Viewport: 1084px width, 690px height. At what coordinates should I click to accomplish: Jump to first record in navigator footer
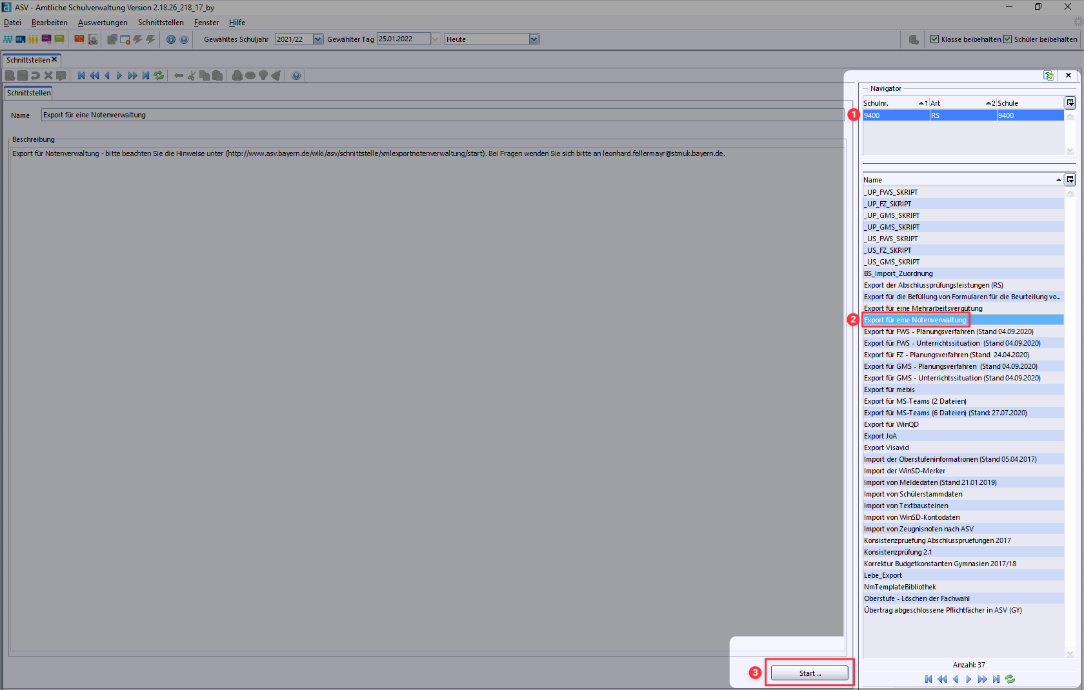[928, 679]
